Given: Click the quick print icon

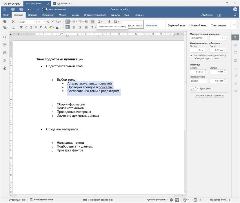Looking at the screenshot, I should 21,9.
